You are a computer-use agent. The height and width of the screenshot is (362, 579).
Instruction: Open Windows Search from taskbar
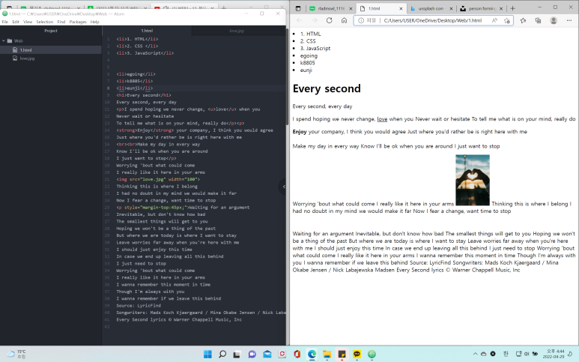(x=222, y=355)
